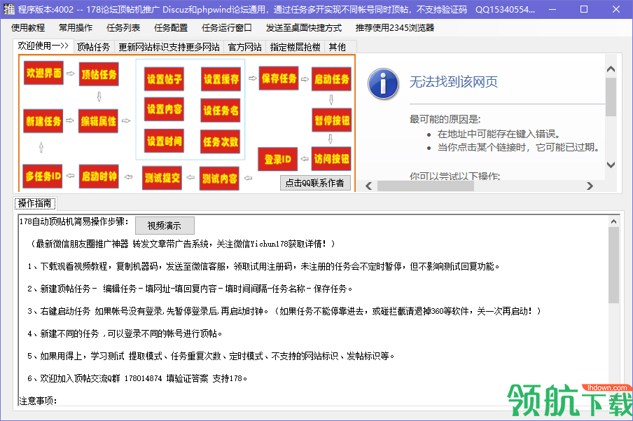Click the red 启动时钟 block
Image resolution: width=633 pixels, height=421 pixels.
point(99,176)
